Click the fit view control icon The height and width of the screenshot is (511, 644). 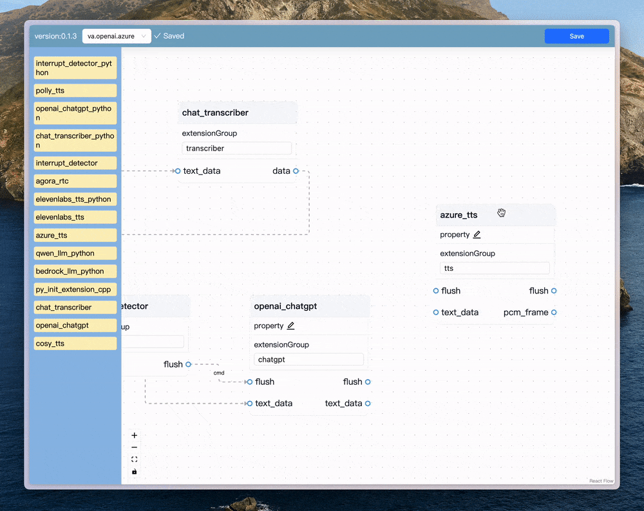(x=135, y=460)
